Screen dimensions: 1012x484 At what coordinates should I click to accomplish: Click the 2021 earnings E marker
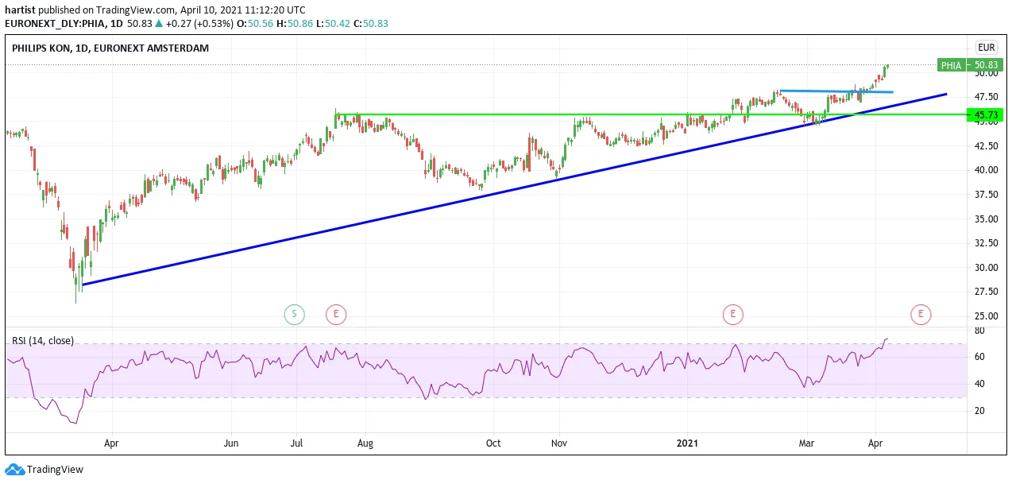(x=732, y=315)
